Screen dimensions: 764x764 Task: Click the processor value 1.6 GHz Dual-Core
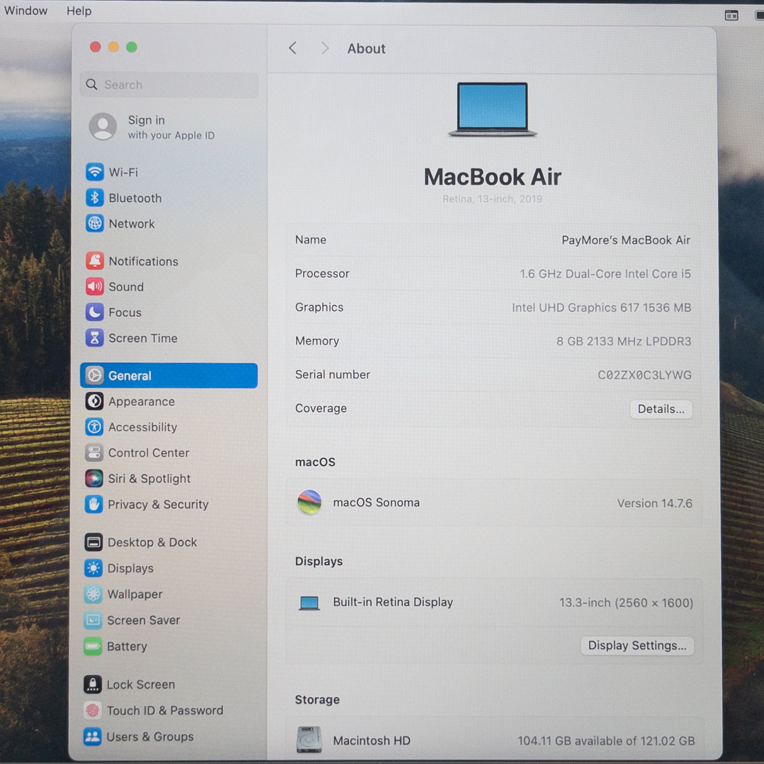coord(605,274)
